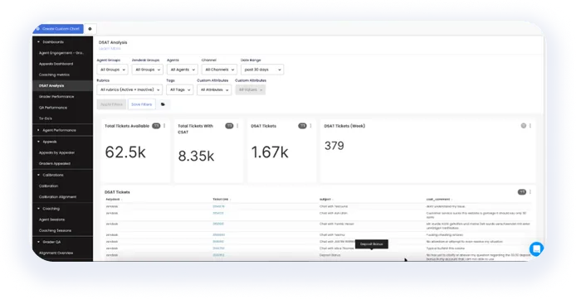The image size is (576, 299).
Task: Open kebab menu on Total Tickets With CSAT card
Action: 237,126
